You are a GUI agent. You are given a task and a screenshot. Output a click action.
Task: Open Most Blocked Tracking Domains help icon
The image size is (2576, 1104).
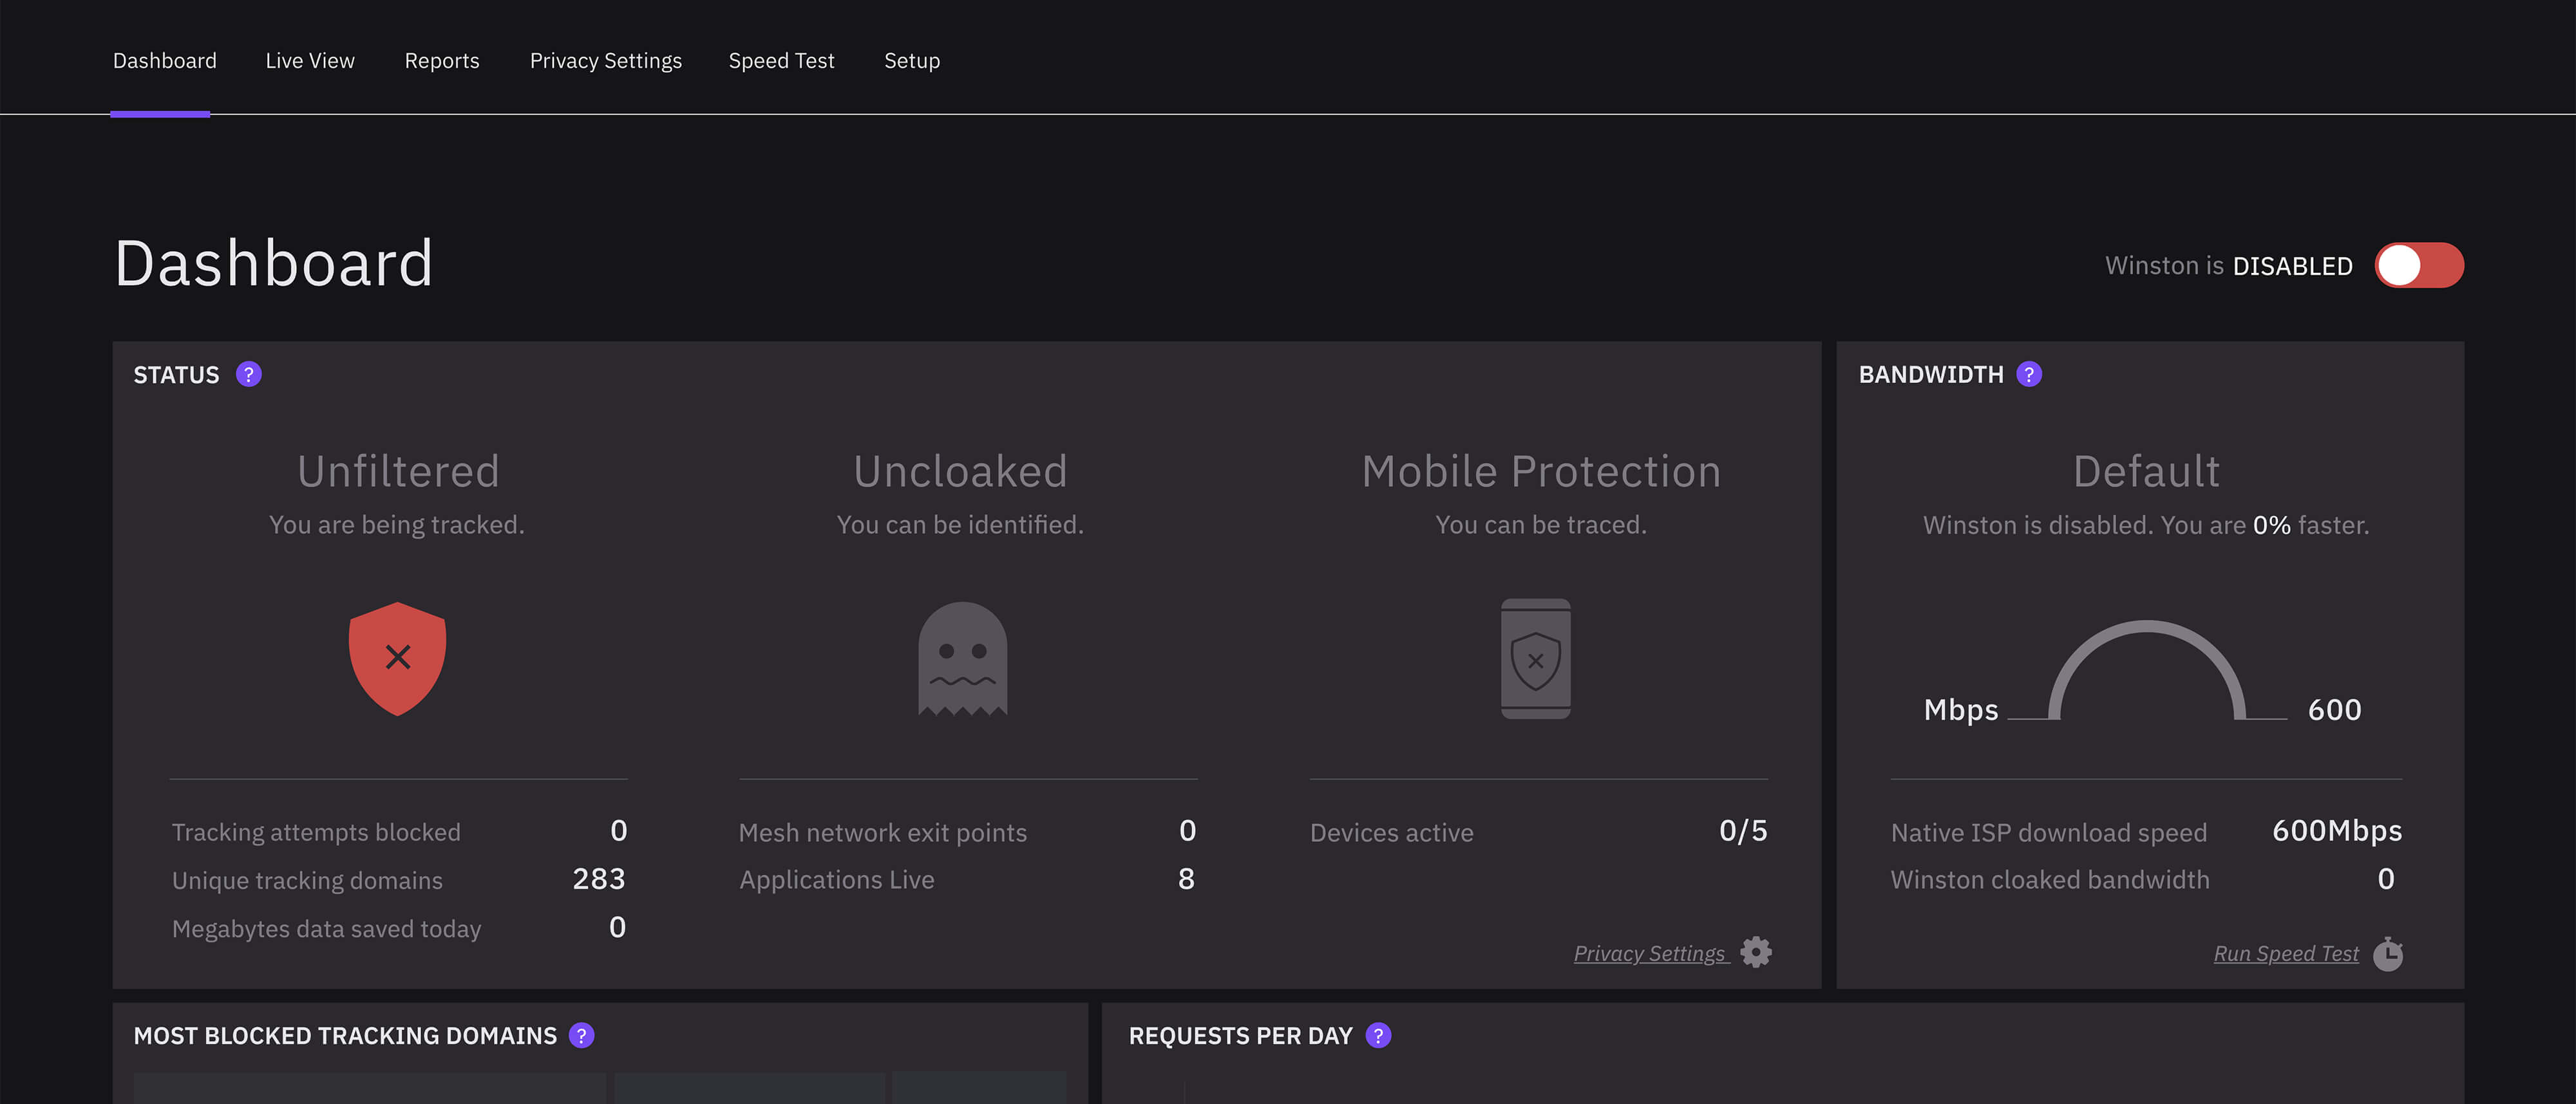click(x=581, y=1035)
